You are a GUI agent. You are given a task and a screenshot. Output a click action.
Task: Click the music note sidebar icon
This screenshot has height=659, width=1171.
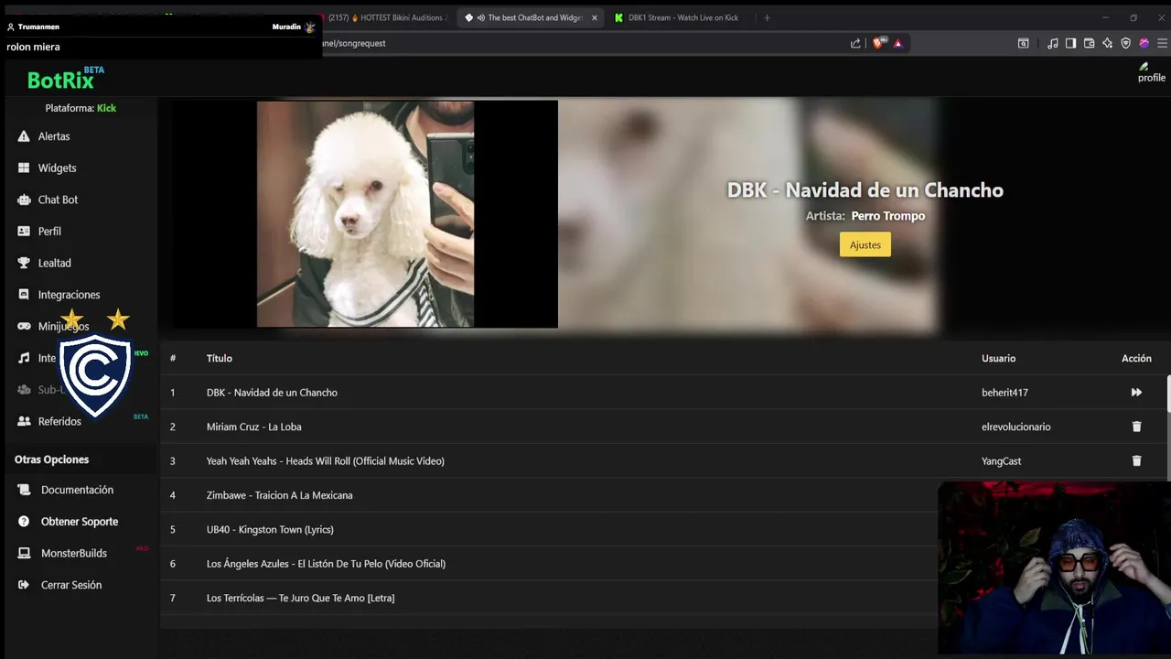(x=24, y=358)
